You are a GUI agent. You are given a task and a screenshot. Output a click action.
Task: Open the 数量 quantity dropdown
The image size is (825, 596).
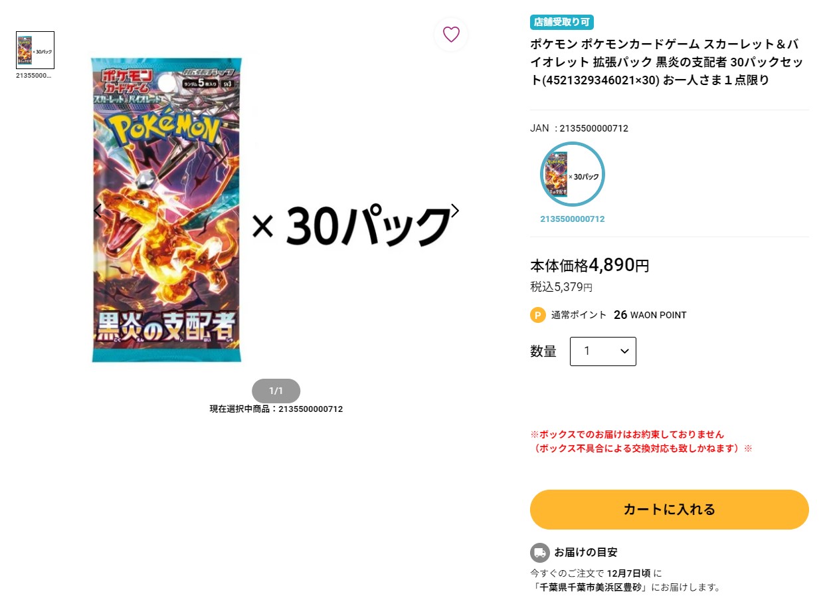pos(602,351)
